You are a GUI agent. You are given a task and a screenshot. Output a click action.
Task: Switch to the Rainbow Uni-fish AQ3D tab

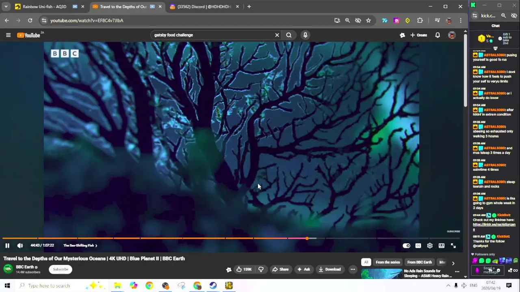[44, 6]
